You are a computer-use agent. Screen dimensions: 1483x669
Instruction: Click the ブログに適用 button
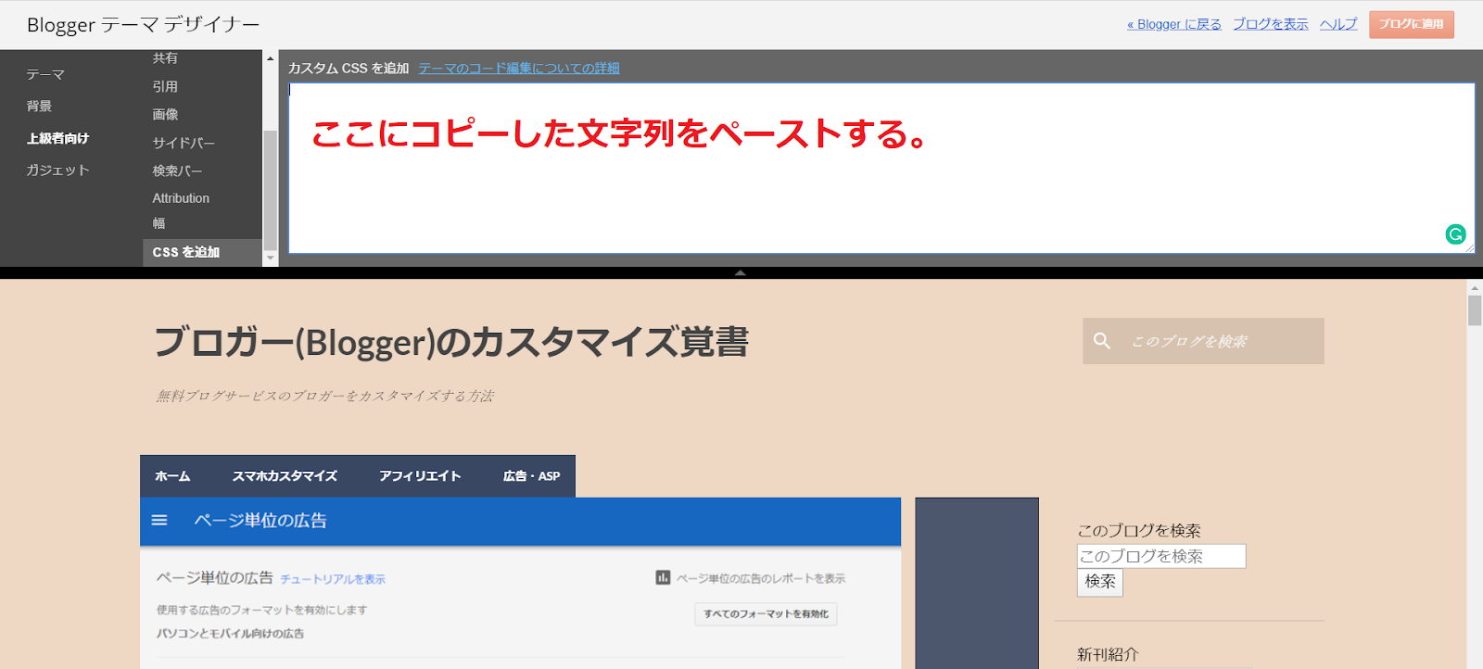tap(1411, 24)
